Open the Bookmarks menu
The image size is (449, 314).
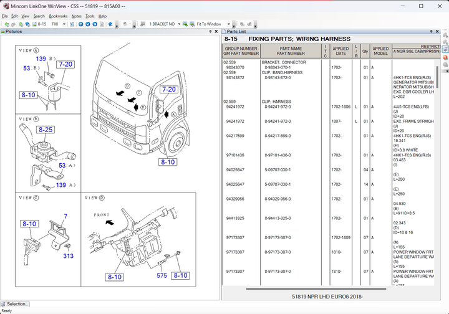click(x=58, y=16)
